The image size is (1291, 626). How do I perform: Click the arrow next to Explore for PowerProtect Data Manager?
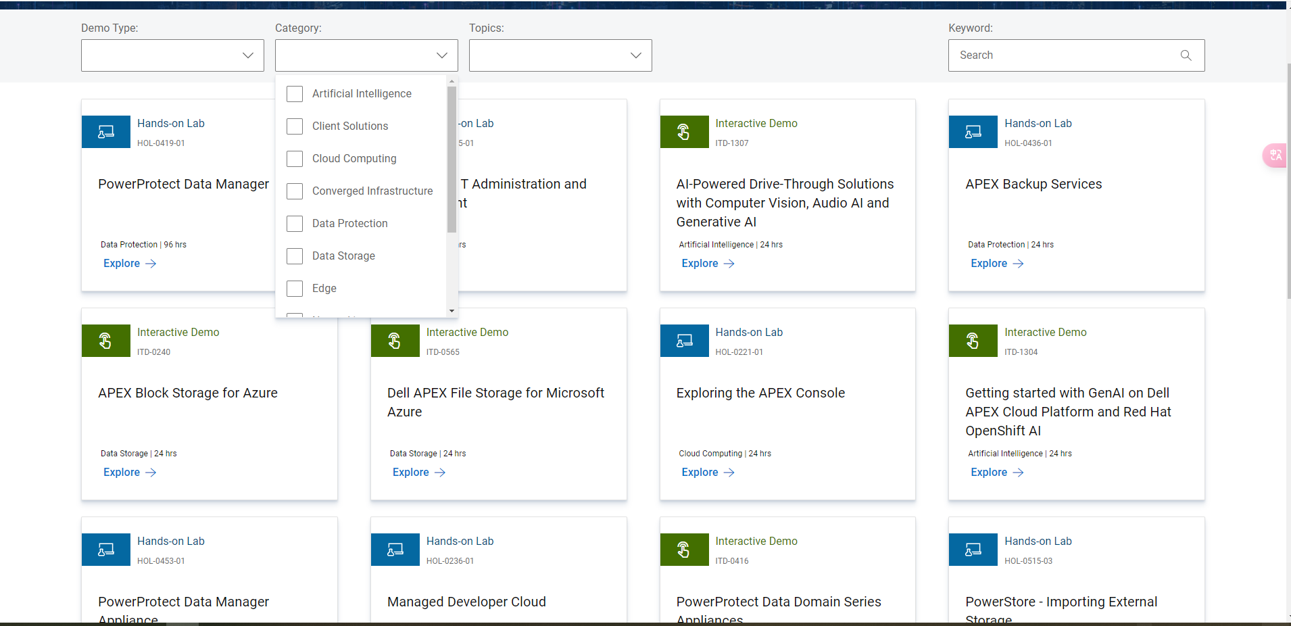click(151, 264)
